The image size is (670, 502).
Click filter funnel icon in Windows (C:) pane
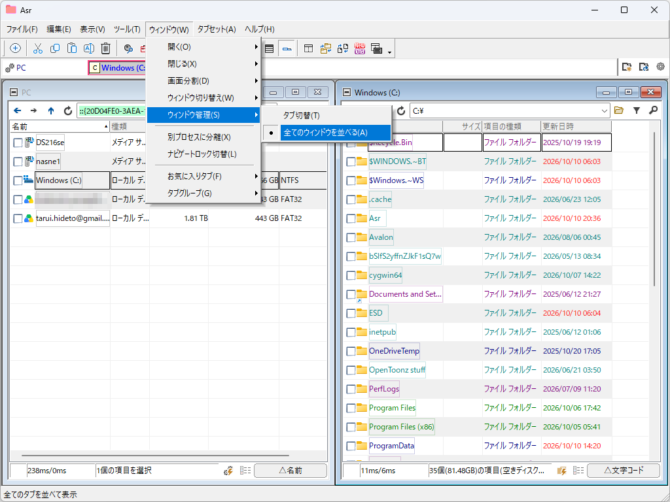click(x=636, y=110)
